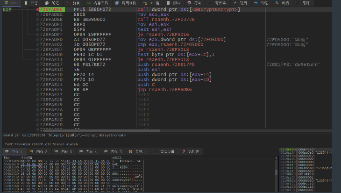
Task: Open the 调用堆栈 (Call Stack) tab
Action: [x=129, y=3]
